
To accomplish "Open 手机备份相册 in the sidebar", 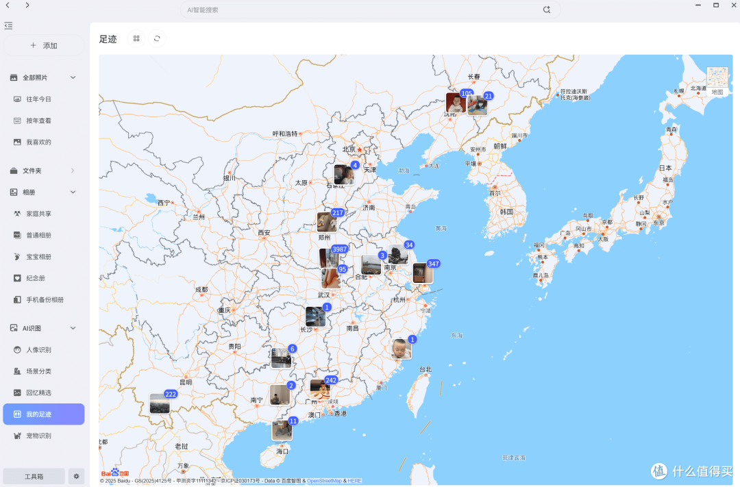I will (x=43, y=299).
